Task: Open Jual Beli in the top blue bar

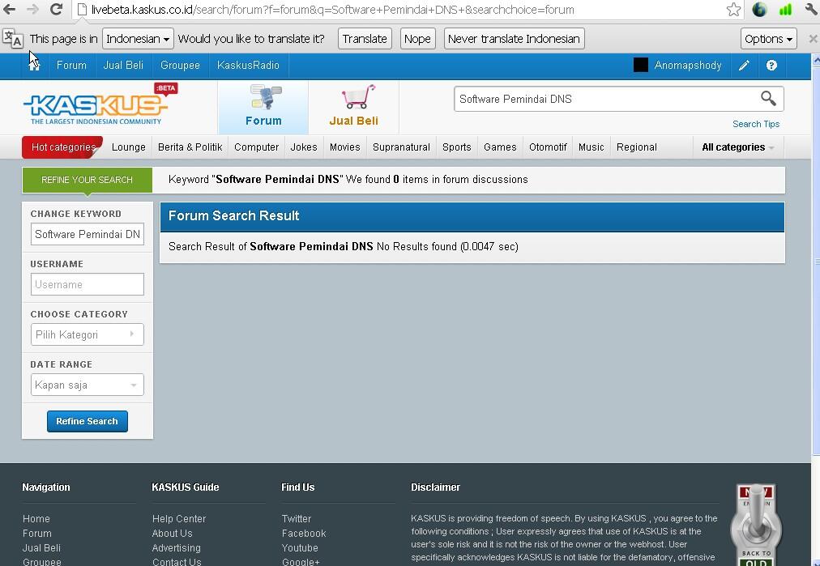Action: [123, 66]
